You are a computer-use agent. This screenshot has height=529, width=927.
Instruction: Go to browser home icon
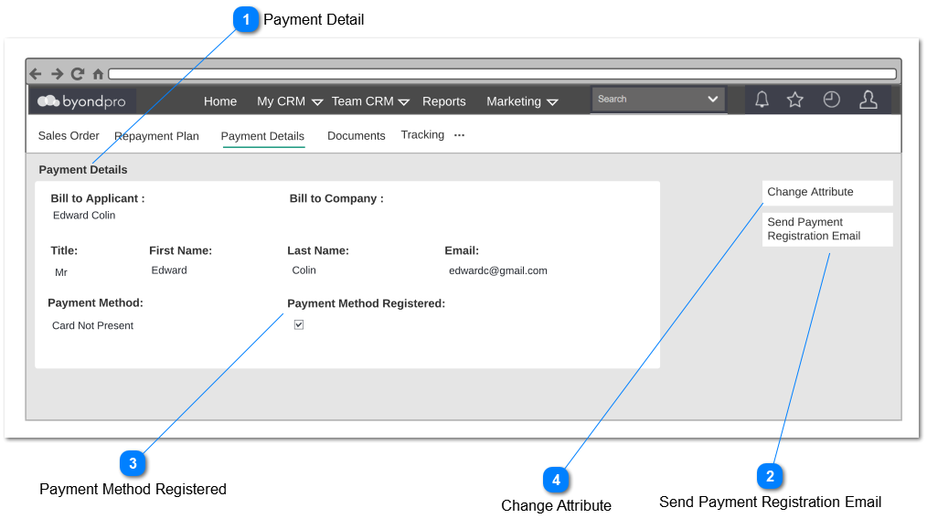point(98,74)
